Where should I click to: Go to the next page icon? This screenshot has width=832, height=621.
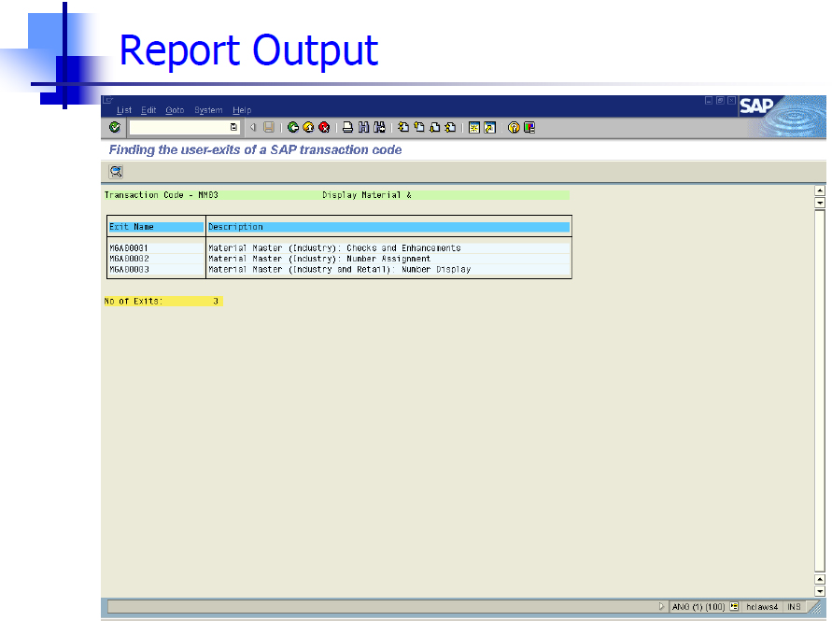[434, 127]
